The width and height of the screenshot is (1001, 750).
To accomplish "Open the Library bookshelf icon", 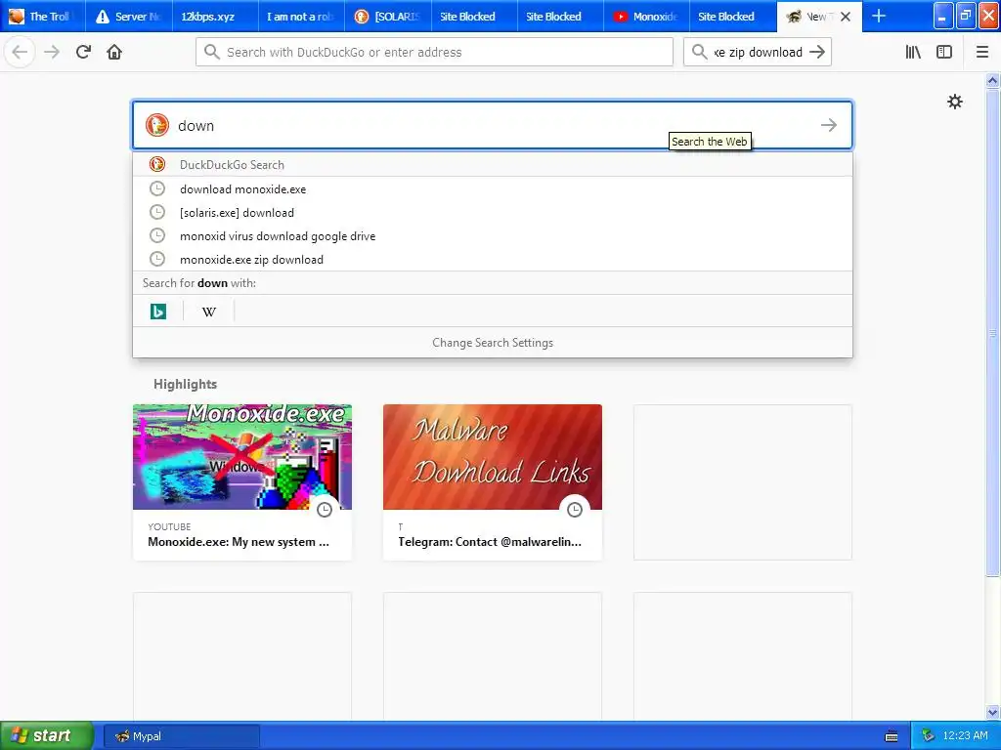I will pyautogui.click(x=913, y=53).
